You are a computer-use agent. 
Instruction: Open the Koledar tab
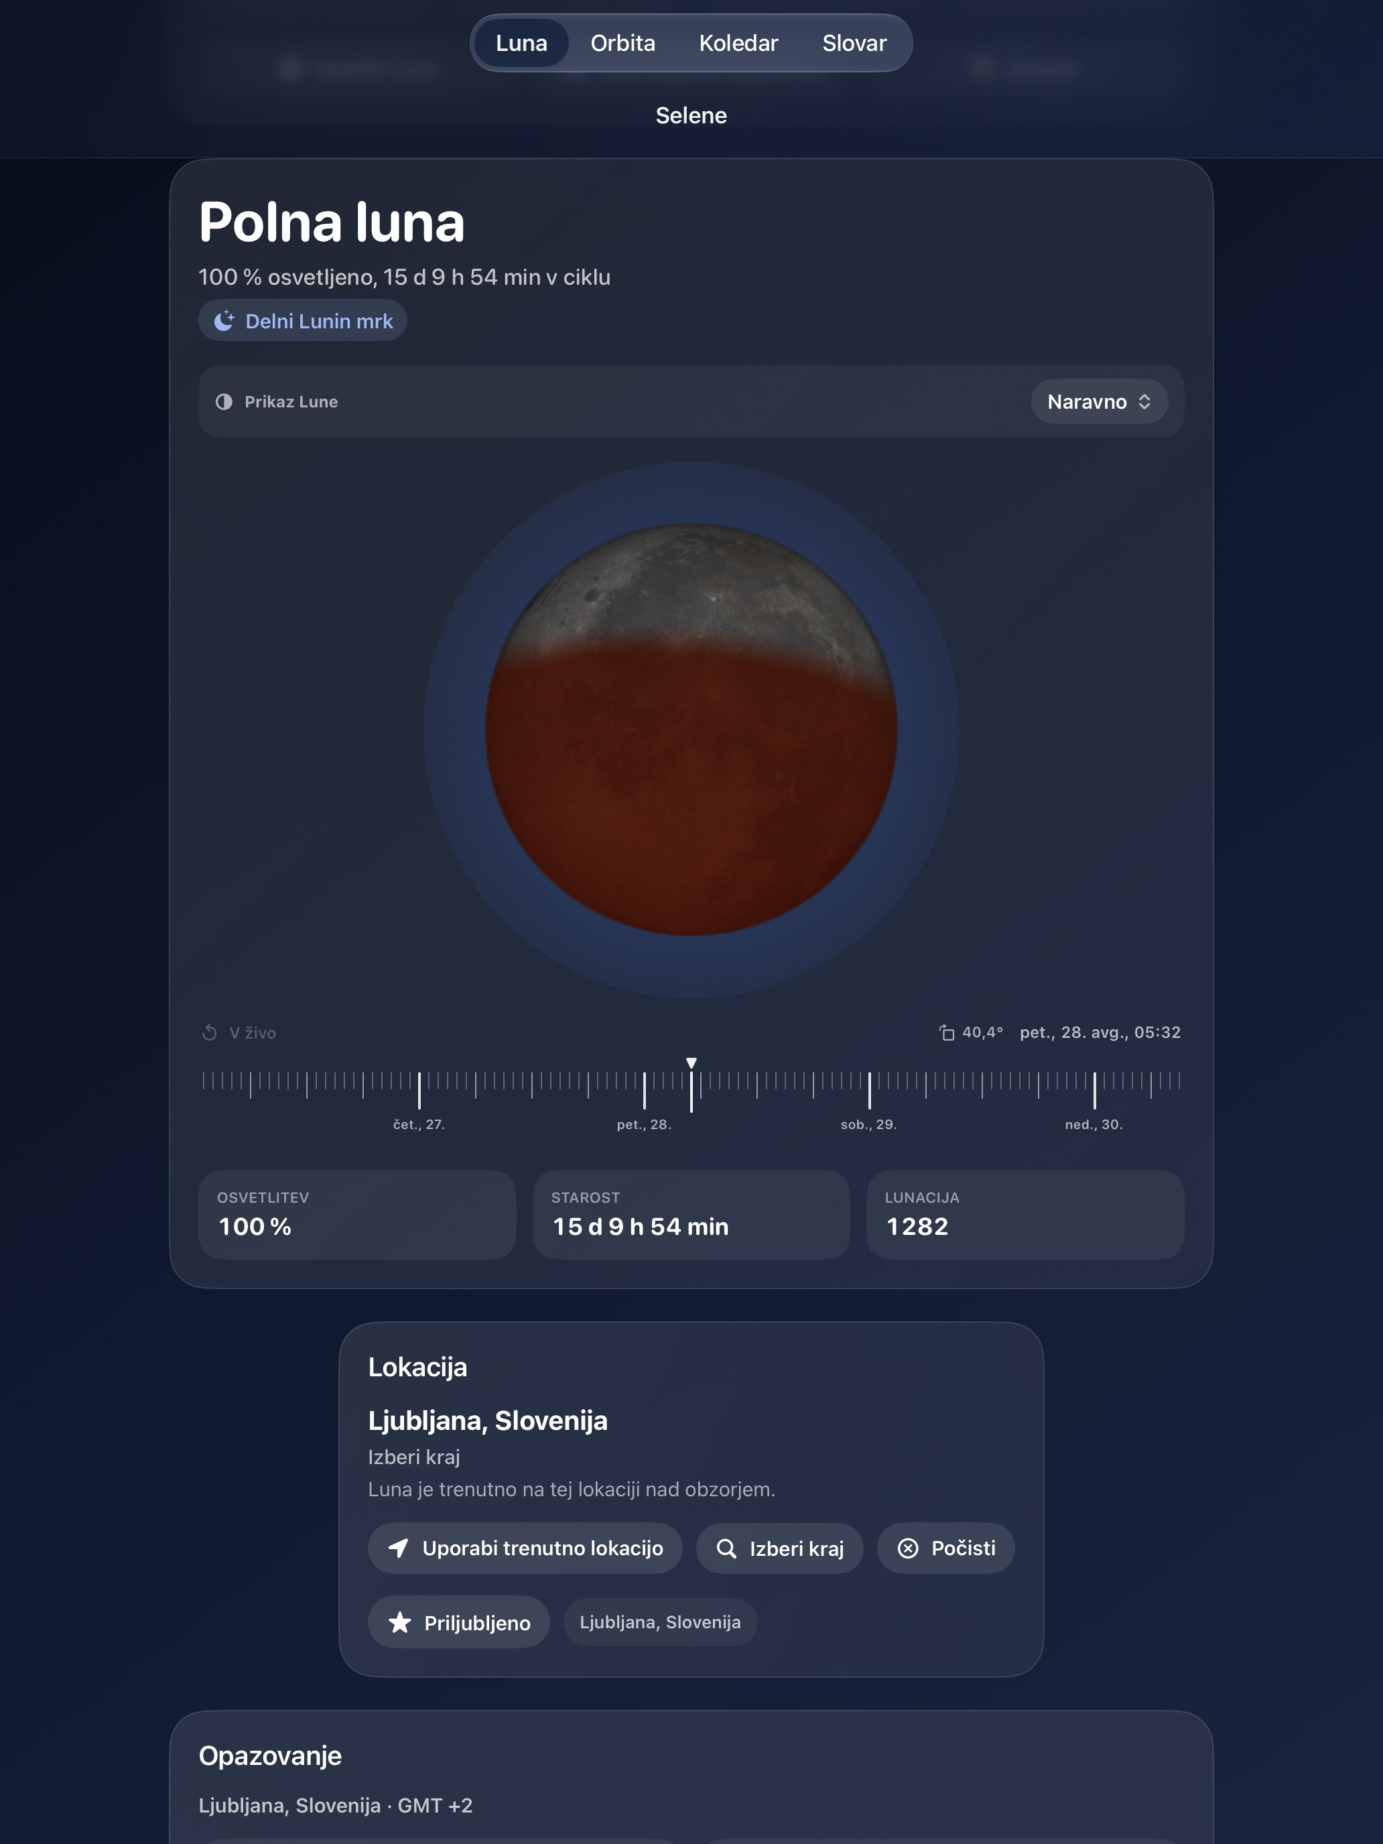[738, 44]
